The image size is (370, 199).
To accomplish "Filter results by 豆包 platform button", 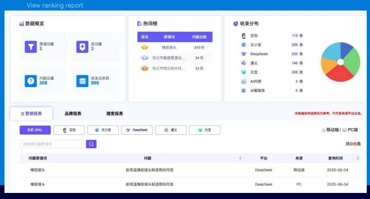I will pyautogui.click(x=69, y=130).
